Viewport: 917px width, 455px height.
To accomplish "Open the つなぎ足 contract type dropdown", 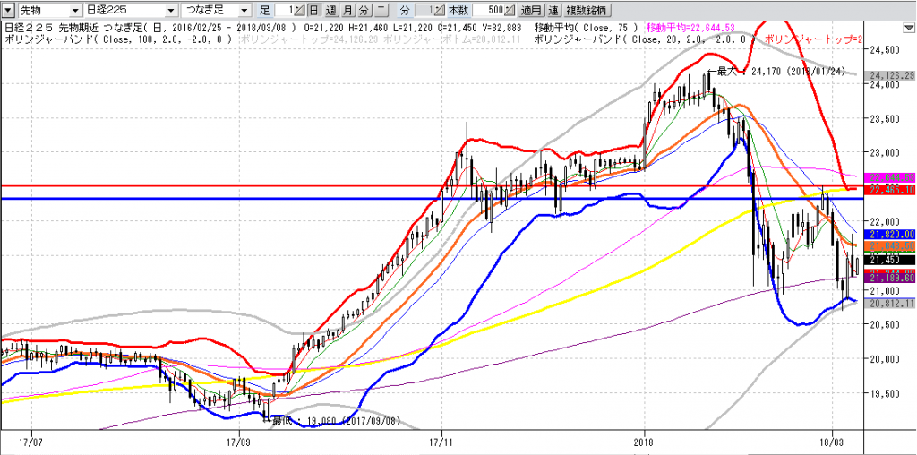I will point(215,11).
